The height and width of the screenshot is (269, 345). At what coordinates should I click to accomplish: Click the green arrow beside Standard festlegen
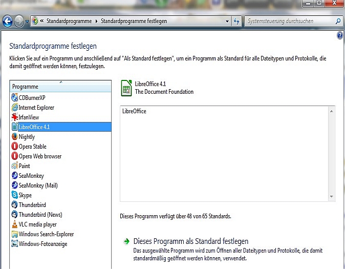tap(126, 241)
